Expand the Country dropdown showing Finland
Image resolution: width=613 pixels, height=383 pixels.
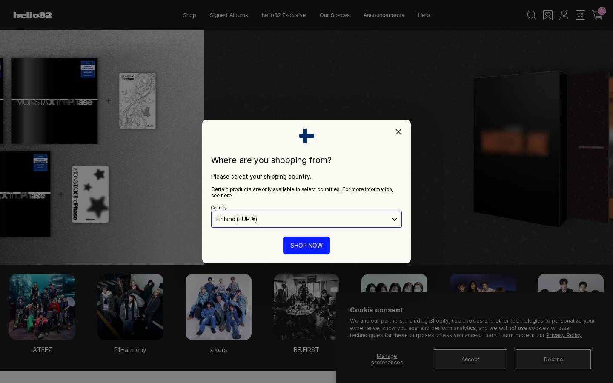pos(306,219)
